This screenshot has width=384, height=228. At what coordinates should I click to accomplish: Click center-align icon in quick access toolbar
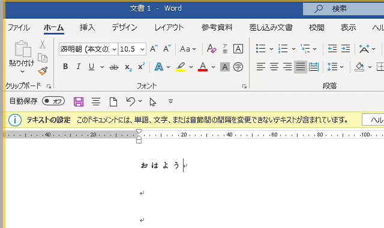pyautogui.click(x=96, y=101)
